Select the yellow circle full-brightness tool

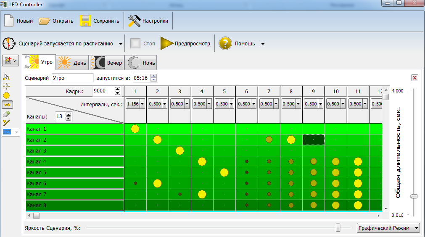[x=6, y=95]
